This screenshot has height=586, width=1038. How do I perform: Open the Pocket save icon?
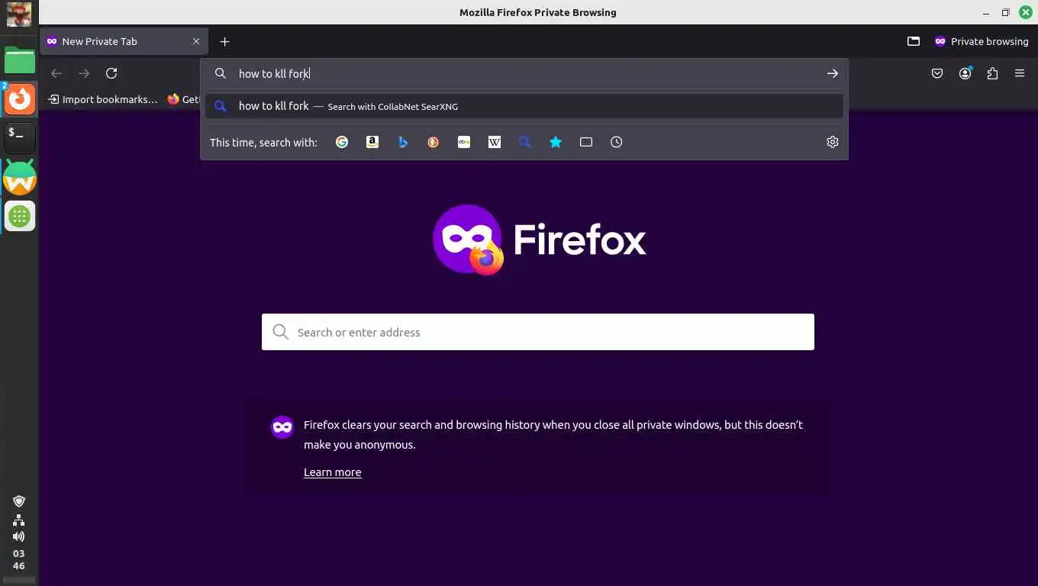pos(937,73)
